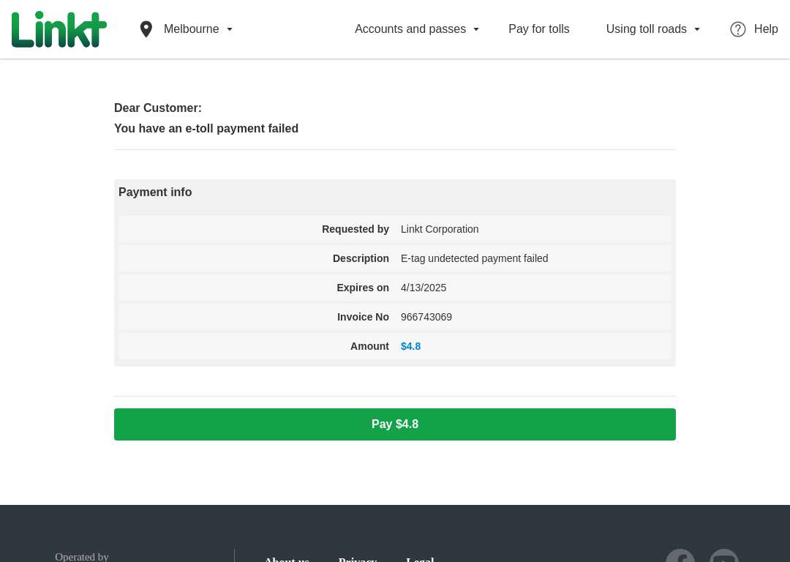Screen dimensions: 790x562
Task: Expand Using toll roads dropdown arrow
Action: [x=697, y=29]
